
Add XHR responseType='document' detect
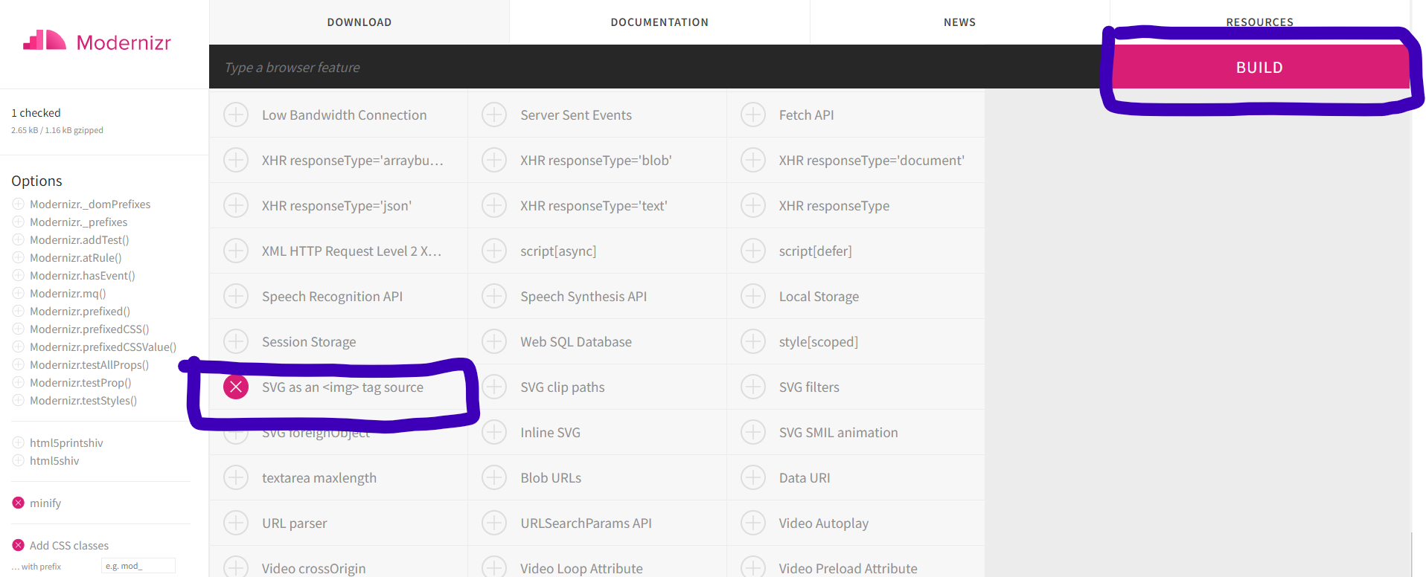click(x=753, y=161)
